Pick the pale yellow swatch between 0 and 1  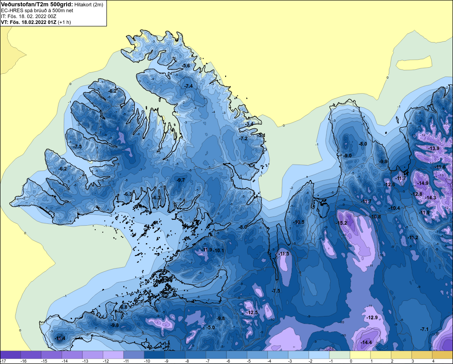(x=360, y=355)
